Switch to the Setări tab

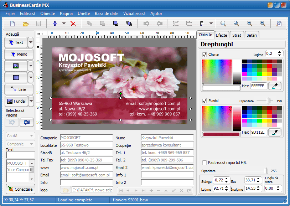pyautogui.click(x=252, y=35)
